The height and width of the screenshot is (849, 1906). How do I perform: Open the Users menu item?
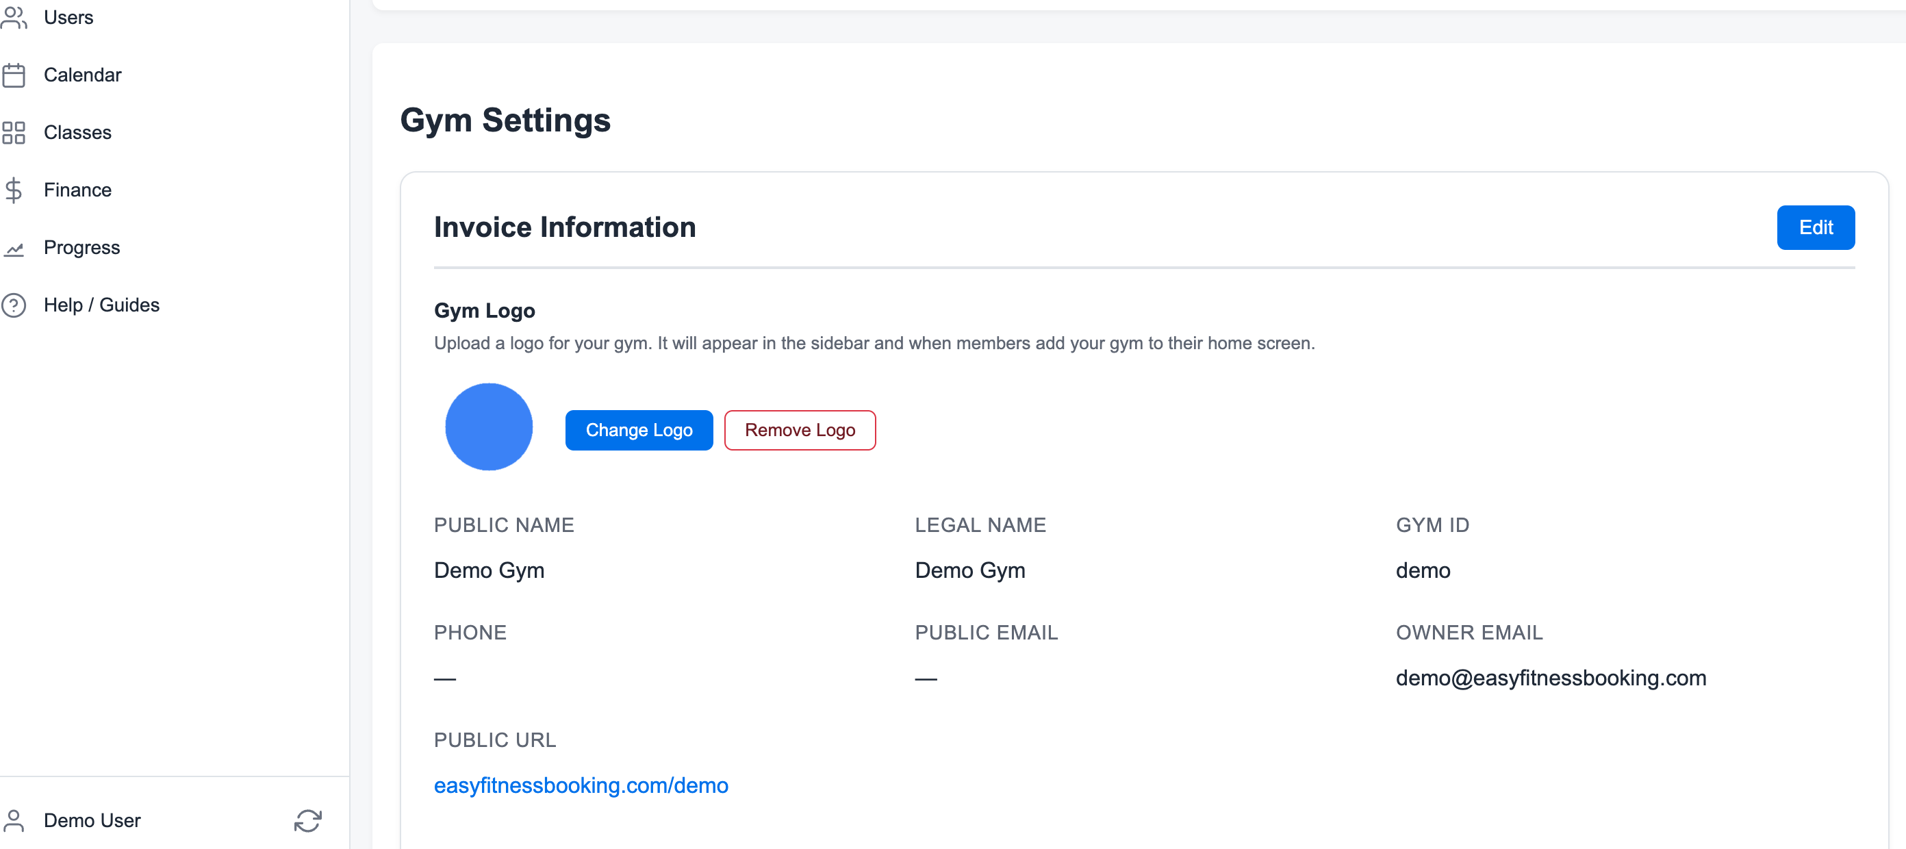(68, 17)
